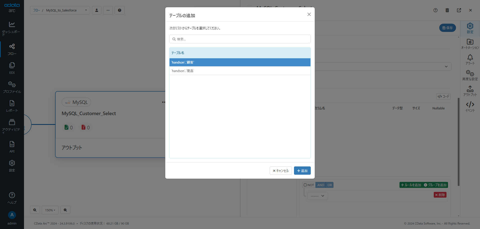Click the table search input field
The image size is (480, 229).
tap(240, 39)
